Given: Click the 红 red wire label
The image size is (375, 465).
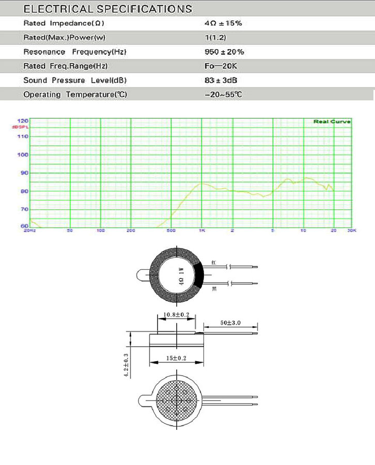Looking at the screenshot, I should coord(213,262).
